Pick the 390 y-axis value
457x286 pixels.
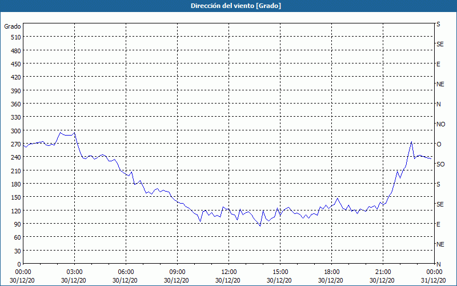[16, 91]
